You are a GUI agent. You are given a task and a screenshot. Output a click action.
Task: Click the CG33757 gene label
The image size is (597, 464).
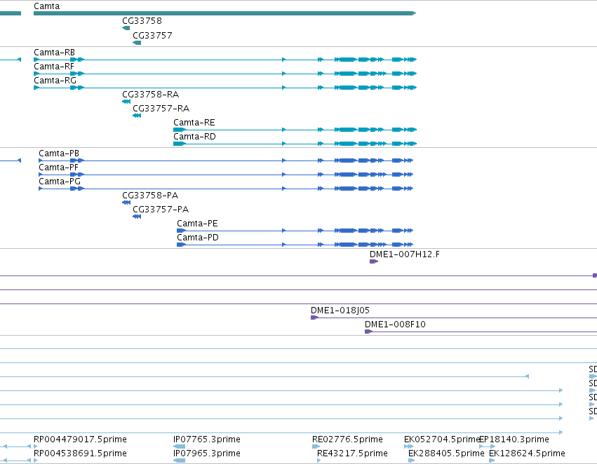(x=152, y=35)
